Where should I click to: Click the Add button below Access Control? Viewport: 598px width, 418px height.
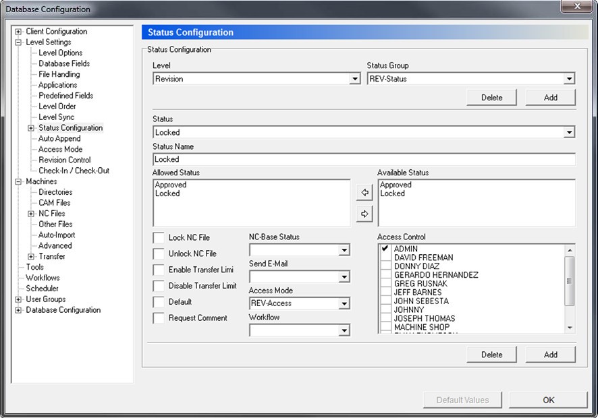click(x=550, y=355)
